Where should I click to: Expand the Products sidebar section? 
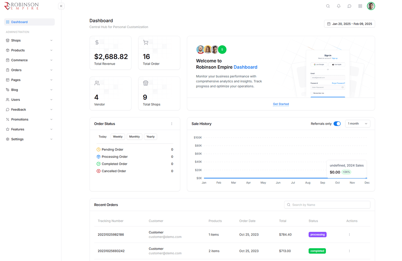coord(29,50)
